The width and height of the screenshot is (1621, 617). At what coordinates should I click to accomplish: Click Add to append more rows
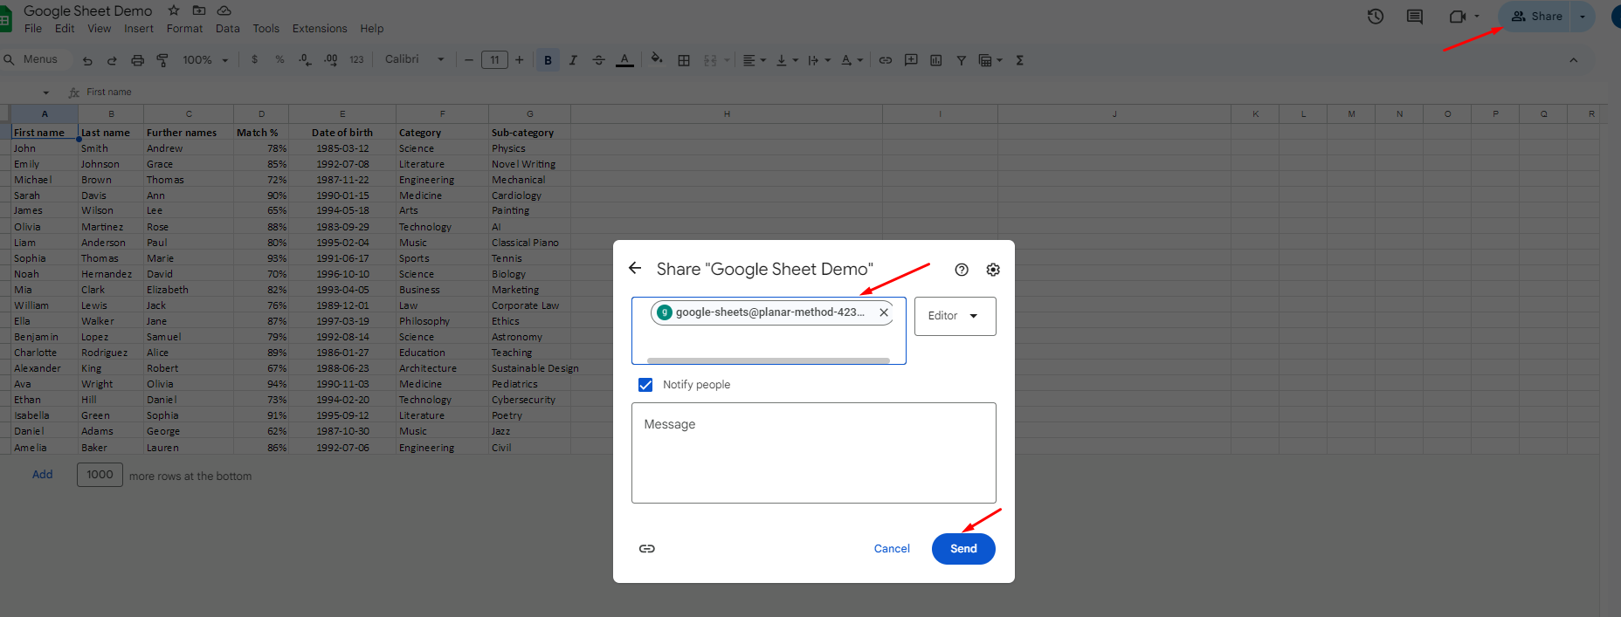43,475
